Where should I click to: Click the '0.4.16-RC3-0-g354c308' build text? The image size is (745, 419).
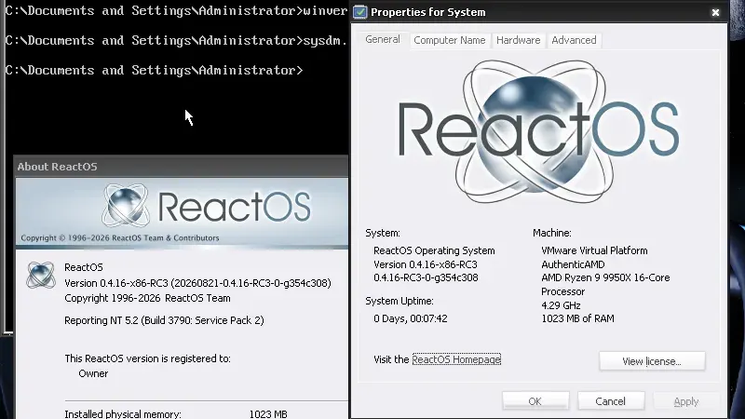coord(426,277)
